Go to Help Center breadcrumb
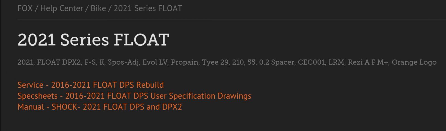 [x=62, y=8]
